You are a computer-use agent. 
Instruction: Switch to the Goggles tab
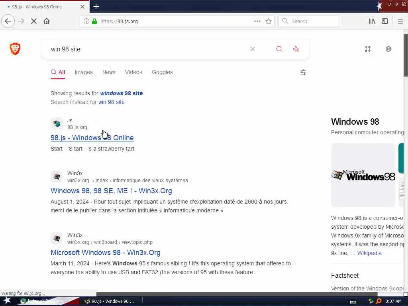(x=162, y=73)
